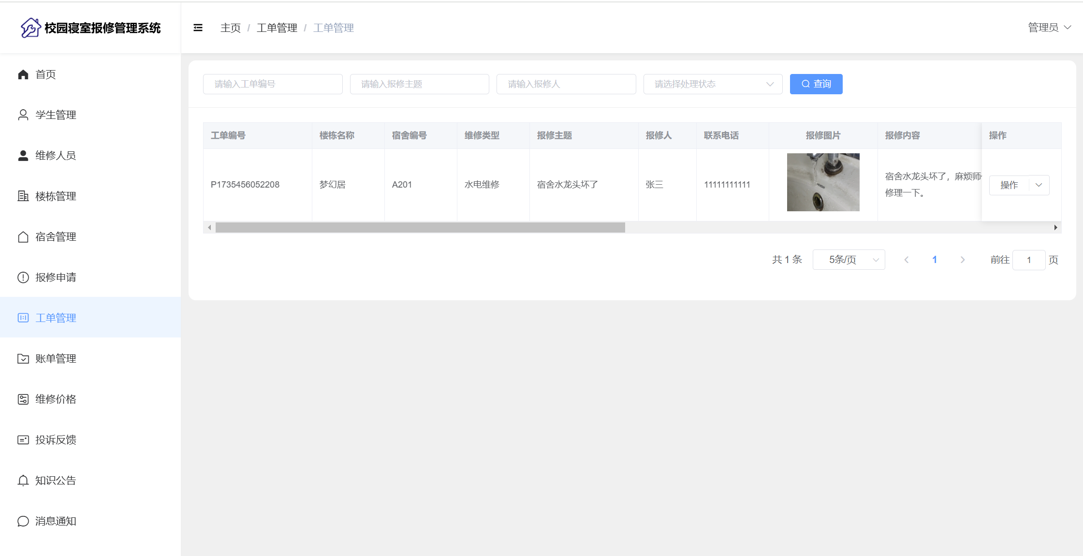1083x556 pixels.
Task: Click the faucet repair image thumbnail
Action: pyautogui.click(x=823, y=182)
